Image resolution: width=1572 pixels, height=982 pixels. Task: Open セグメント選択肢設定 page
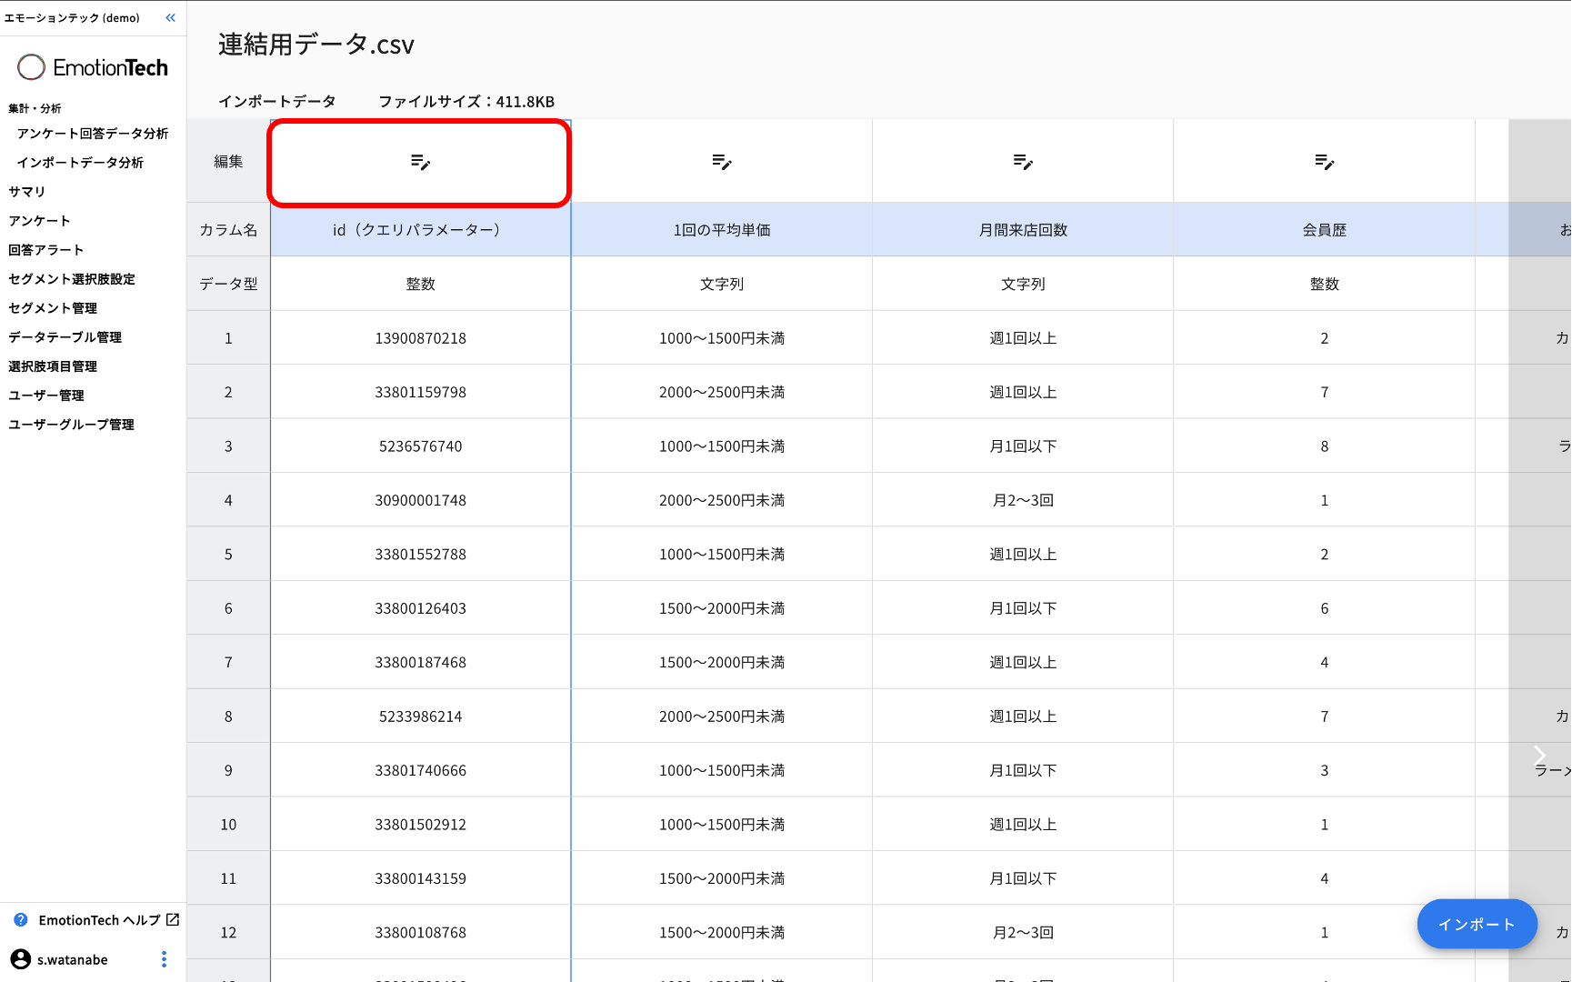[72, 279]
